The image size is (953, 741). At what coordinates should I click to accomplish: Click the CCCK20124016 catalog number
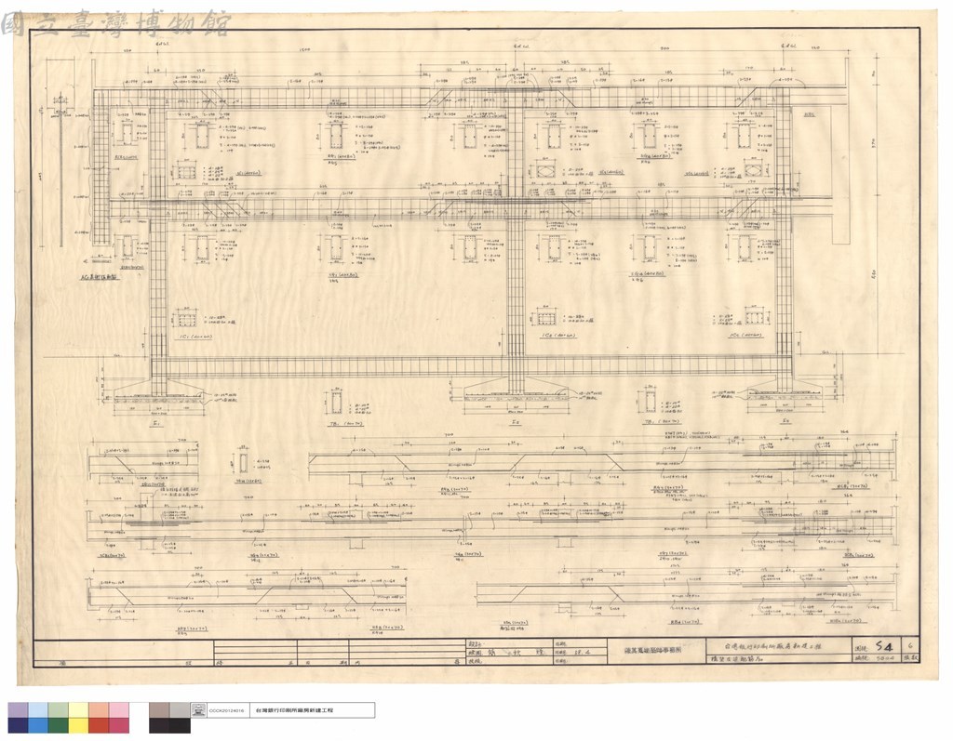tap(226, 710)
